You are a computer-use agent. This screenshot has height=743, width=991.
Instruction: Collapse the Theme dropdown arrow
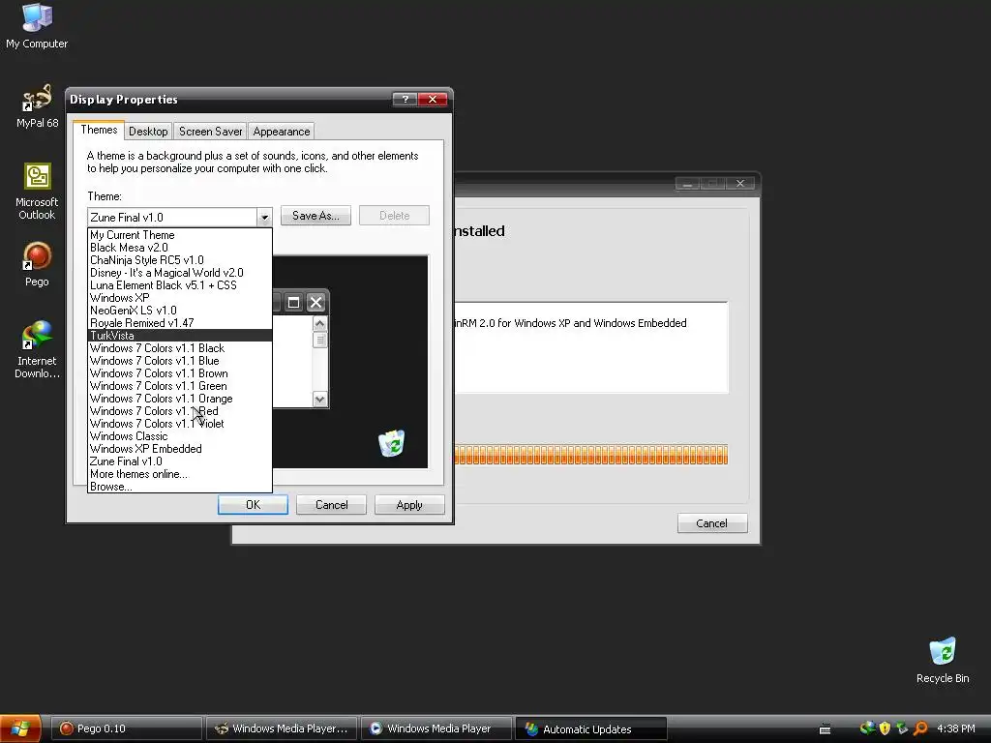pos(264,218)
